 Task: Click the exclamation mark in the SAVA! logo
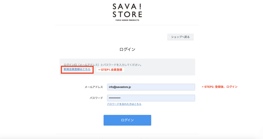coord(140,7)
